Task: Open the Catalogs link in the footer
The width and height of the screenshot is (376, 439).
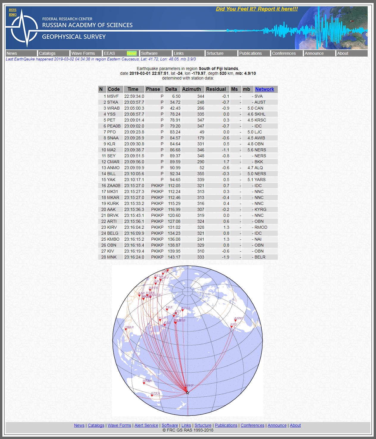Action: tap(96, 425)
